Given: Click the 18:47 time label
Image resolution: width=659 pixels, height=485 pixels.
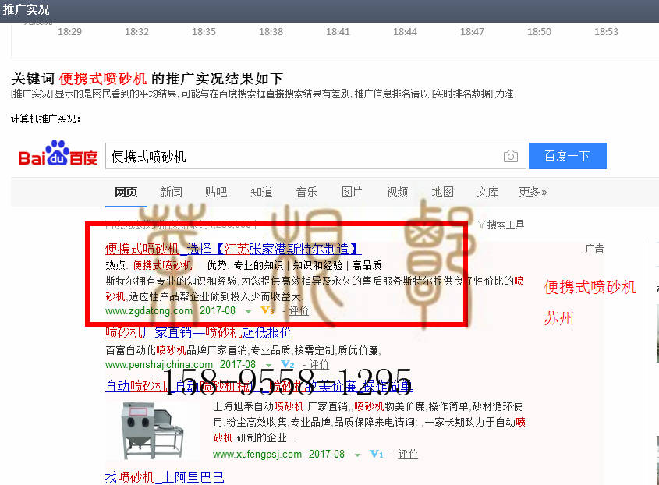Looking at the screenshot, I should coord(472,31).
